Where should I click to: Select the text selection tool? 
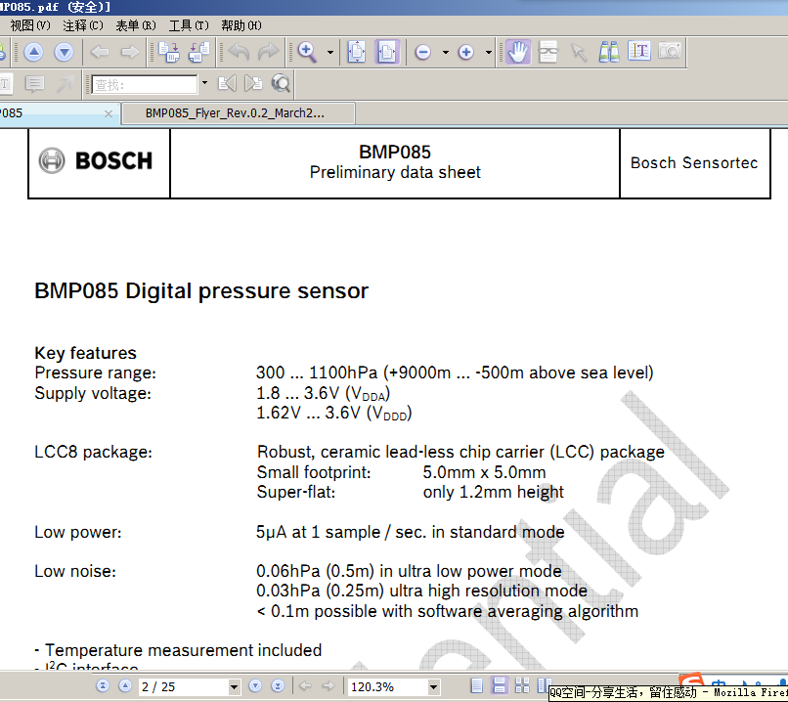click(x=639, y=52)
